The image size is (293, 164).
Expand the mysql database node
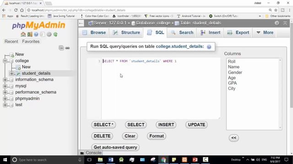tap(5, 86)
